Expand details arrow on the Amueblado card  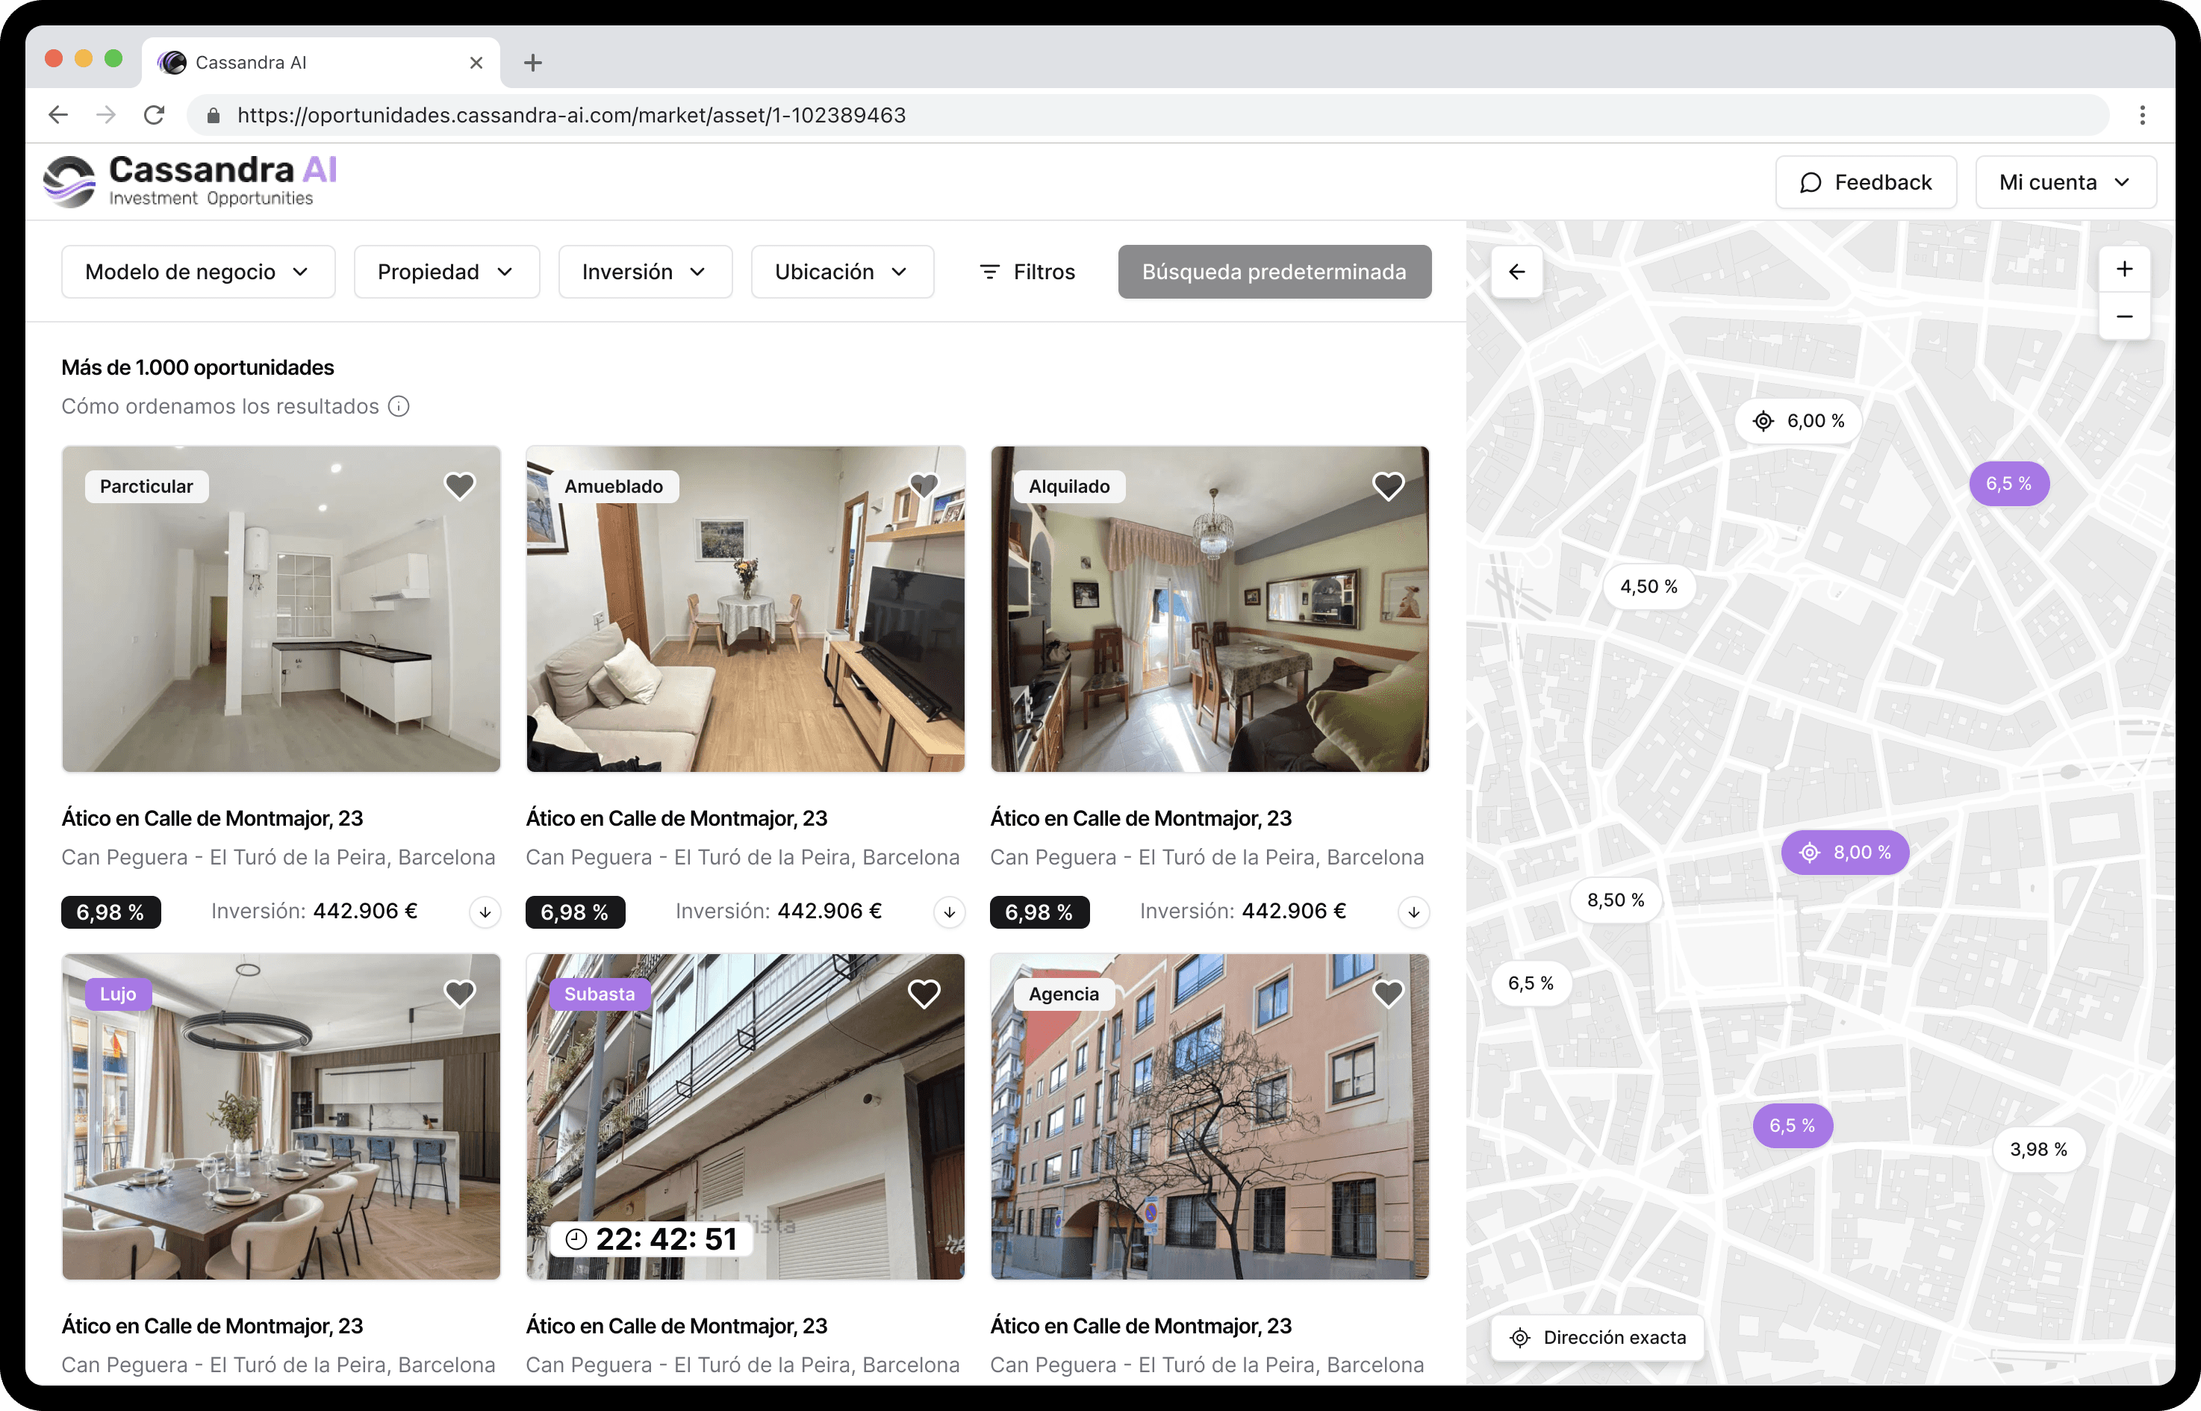click(x=949, y=912)
